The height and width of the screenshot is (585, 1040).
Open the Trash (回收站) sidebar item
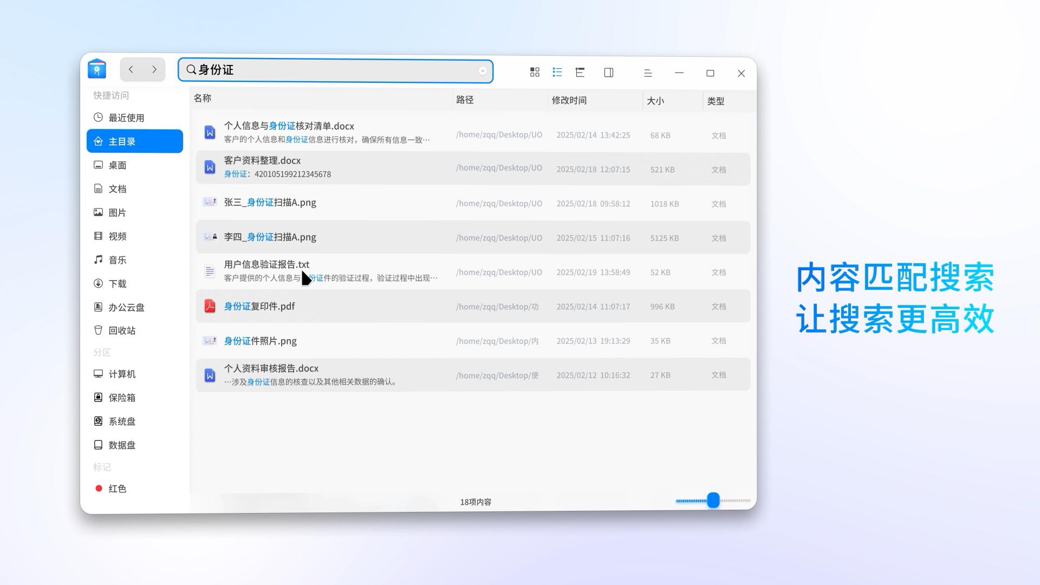(x=121, y=331)
